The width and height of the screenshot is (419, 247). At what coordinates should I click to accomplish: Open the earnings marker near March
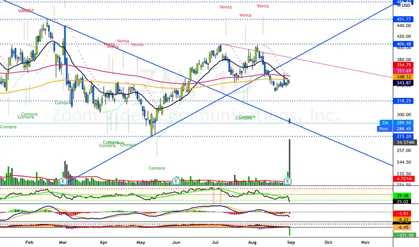click(63, 181)
